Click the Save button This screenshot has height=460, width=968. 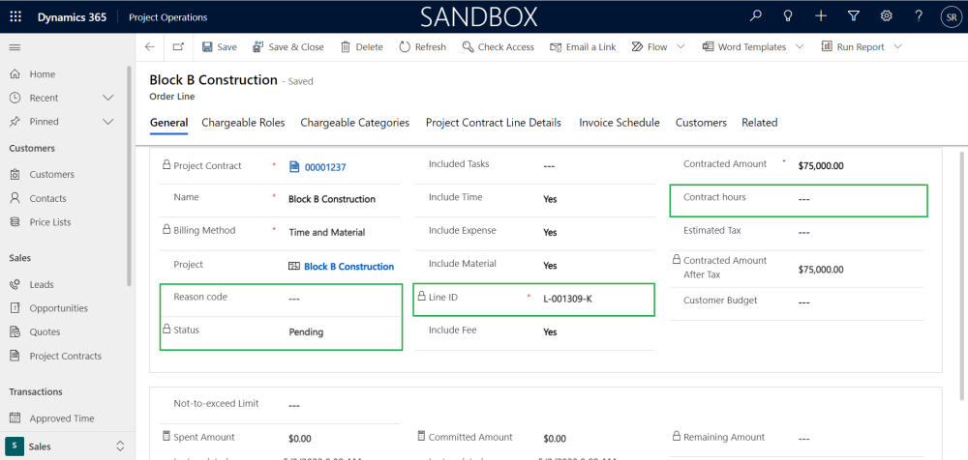click(x=219, y=46)
